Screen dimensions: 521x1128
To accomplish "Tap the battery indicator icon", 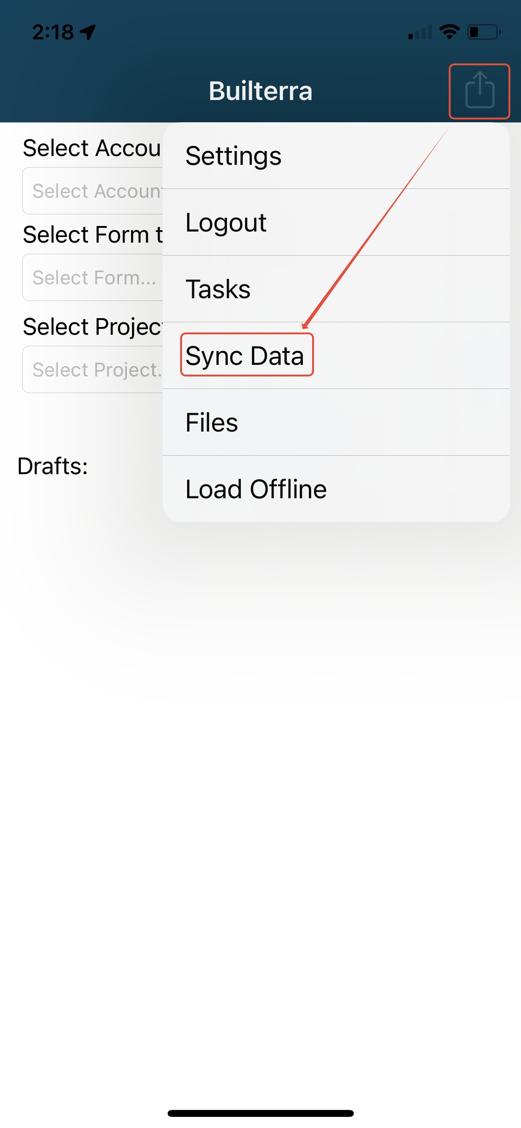I will coord(484,32).
